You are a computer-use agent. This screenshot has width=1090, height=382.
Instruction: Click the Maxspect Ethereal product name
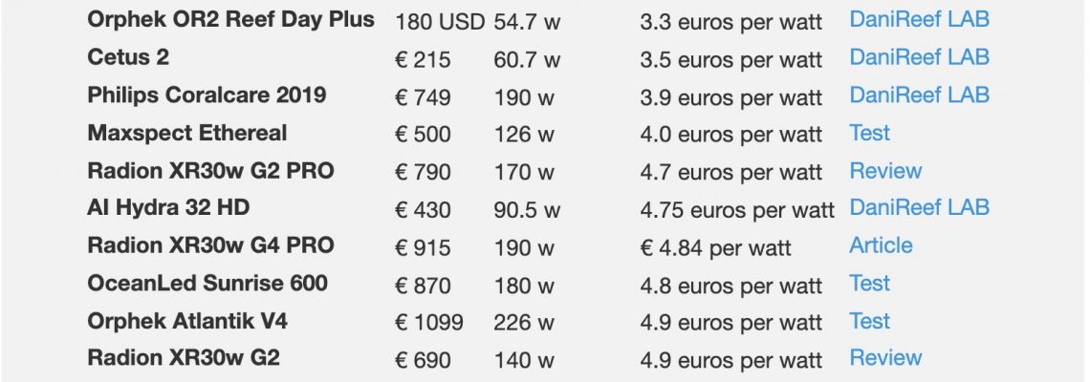point(187,134)
